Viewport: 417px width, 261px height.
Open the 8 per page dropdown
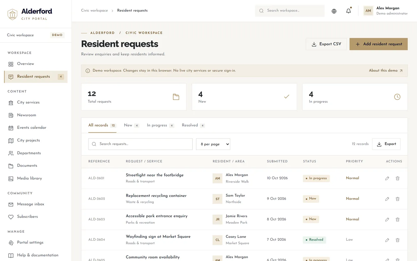pos(213,144)
